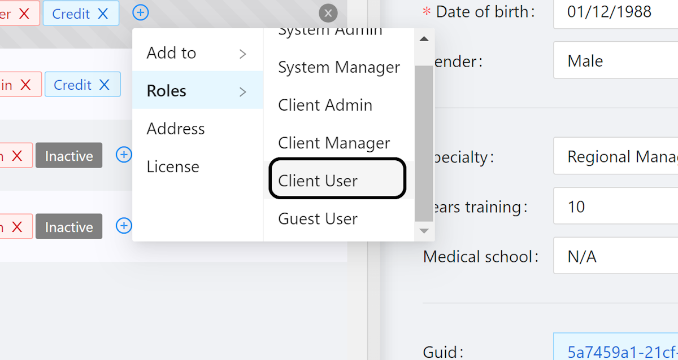Click the Medical school field
The height and width of the screenshot is (360, 678).
click(616, 256)
